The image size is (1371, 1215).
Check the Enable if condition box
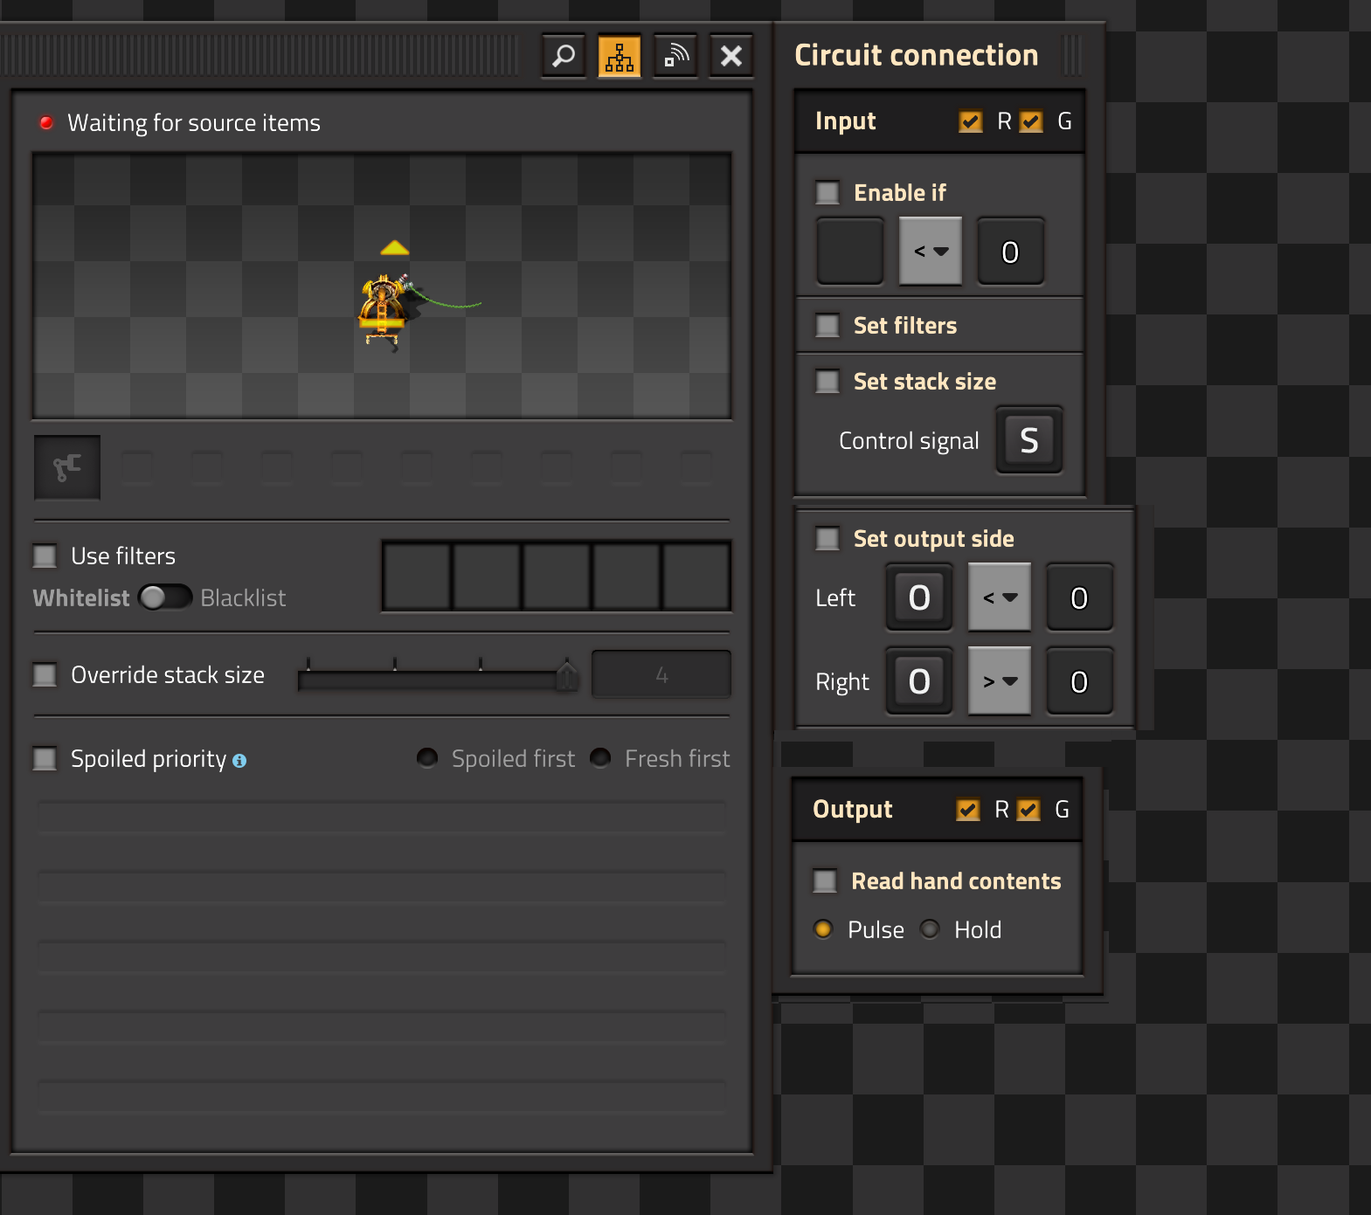(x=827, y=192)
